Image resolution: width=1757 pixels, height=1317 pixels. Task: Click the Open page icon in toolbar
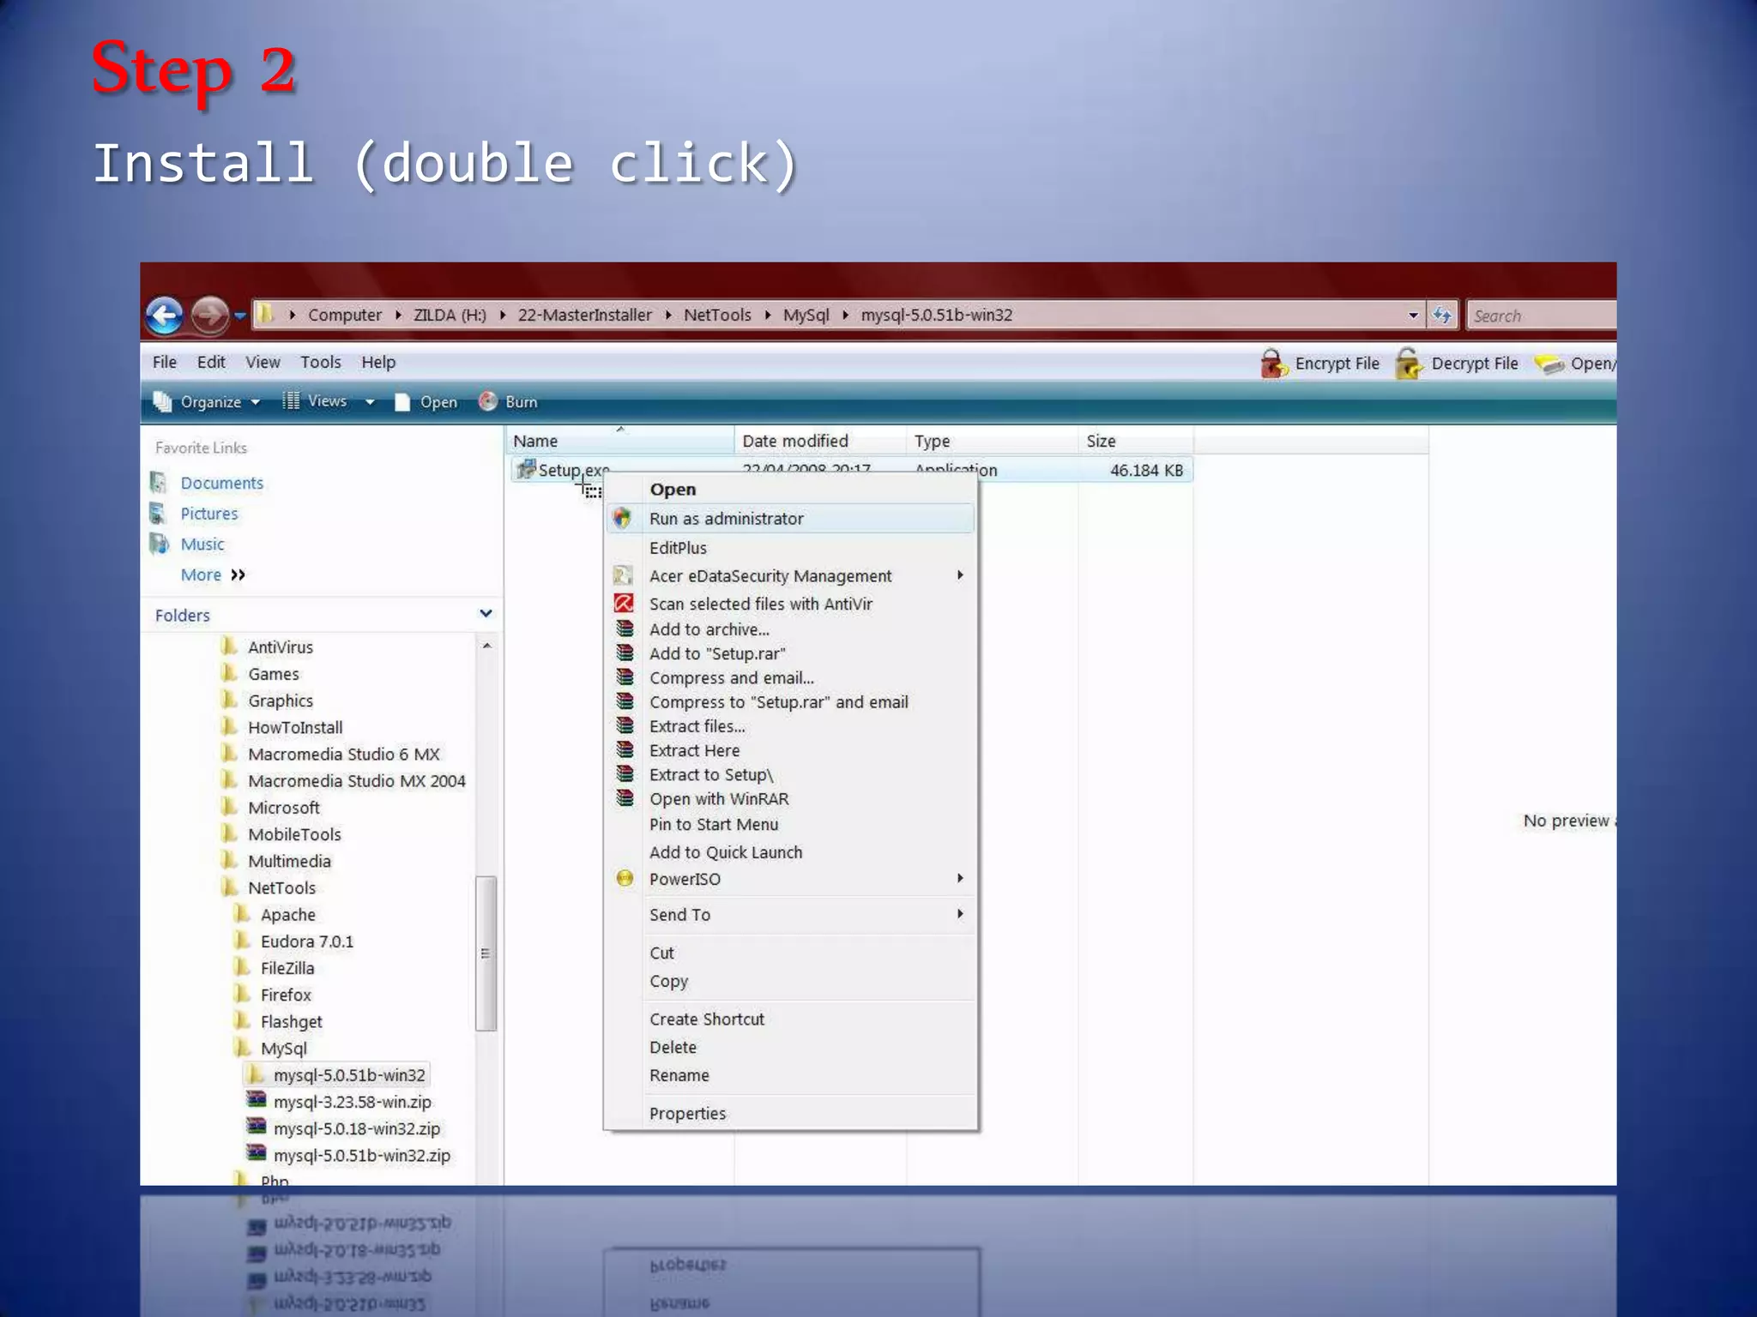[402, 402]
